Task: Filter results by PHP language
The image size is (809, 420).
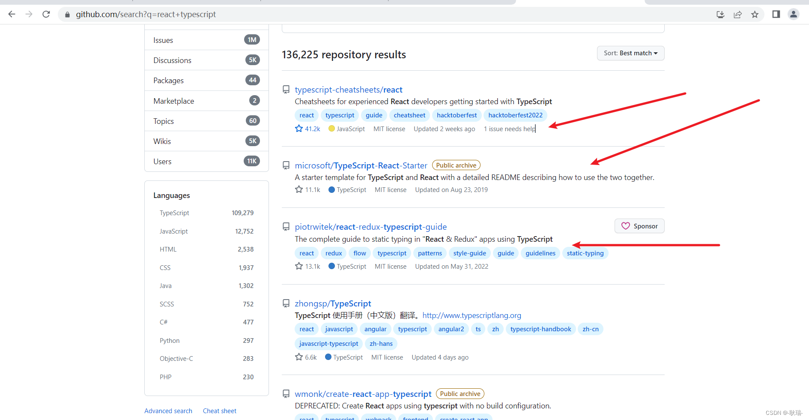Action: [x=206, y=377]
